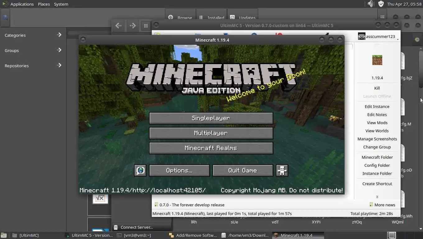Open the Multiplayer menu
This screenshot has height=239, width=423.
pos(211,133)
